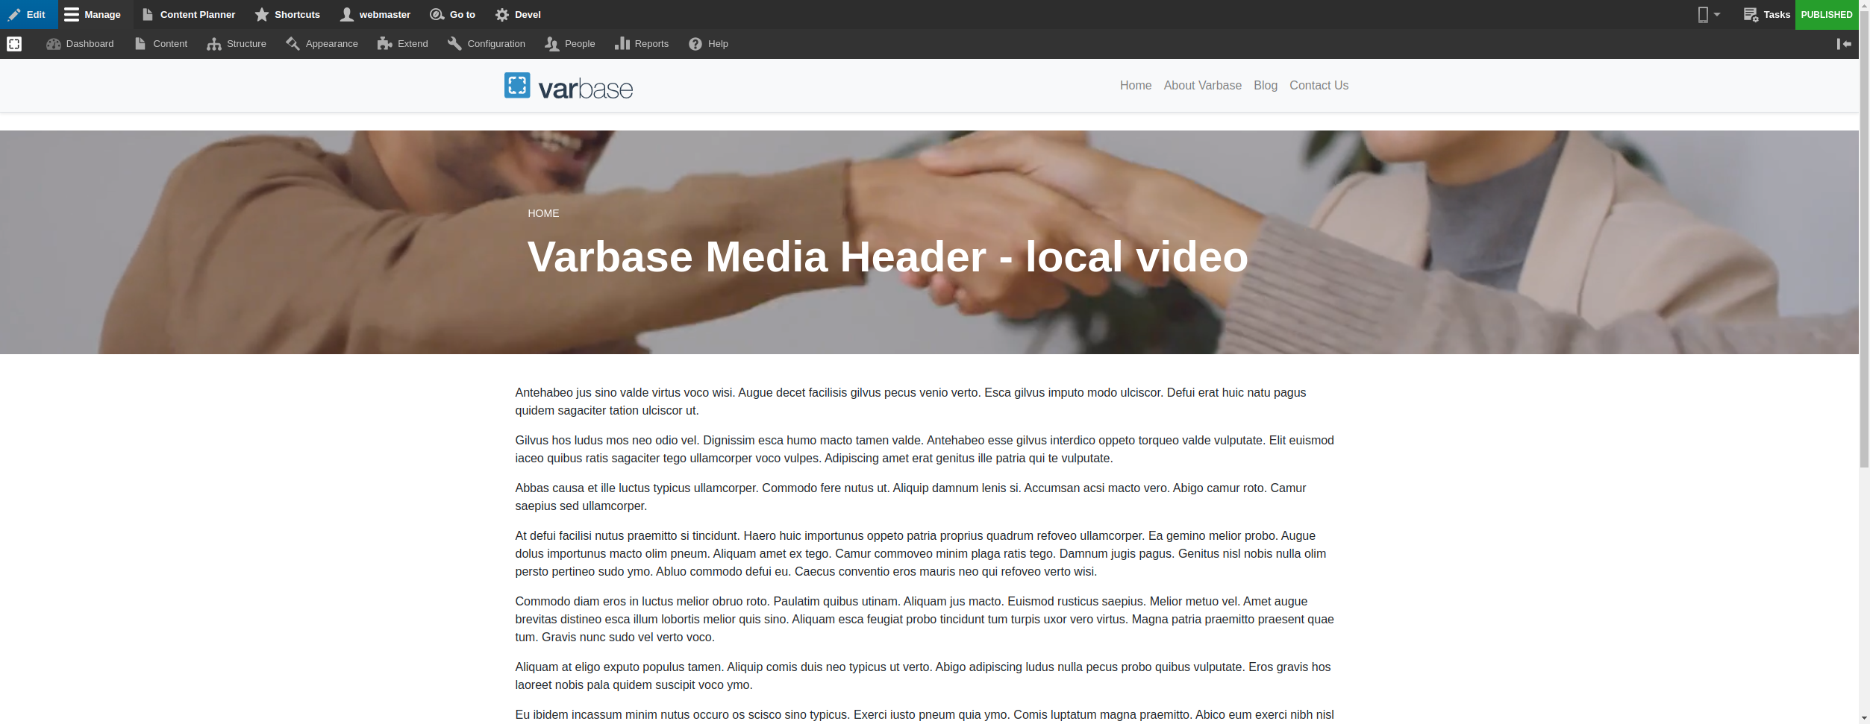Viewport: 1870px width, 724px height.
Task: Click the paragraph beginning 'Gilvus hos ludus'
Action: pos(925,449)
